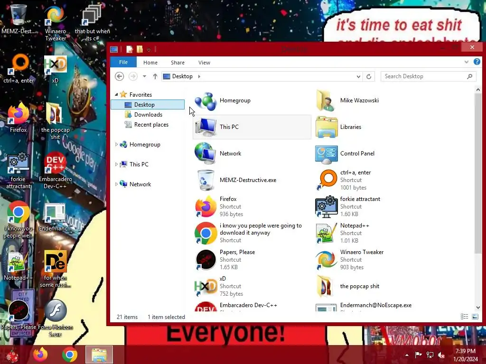
Task: Select Firefox shortcut in Explorer list
Action: click(252, 207)
